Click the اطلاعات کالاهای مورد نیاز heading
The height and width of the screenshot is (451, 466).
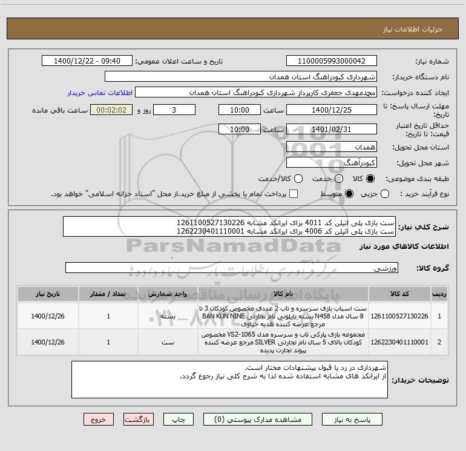coord(404,246)
